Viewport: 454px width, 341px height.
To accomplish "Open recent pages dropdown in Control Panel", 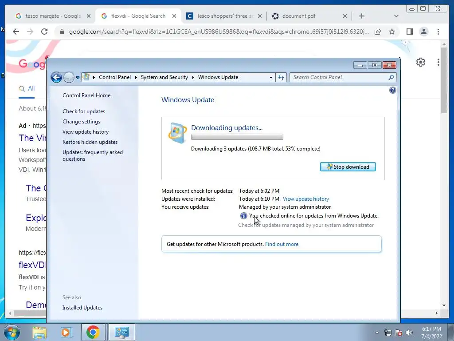I will (78, 78).
